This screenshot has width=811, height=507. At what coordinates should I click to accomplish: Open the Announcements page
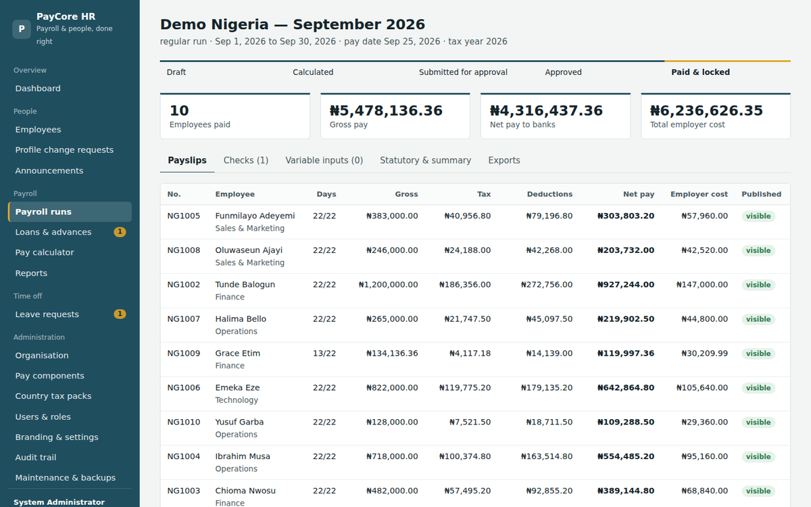coord(70,171)
